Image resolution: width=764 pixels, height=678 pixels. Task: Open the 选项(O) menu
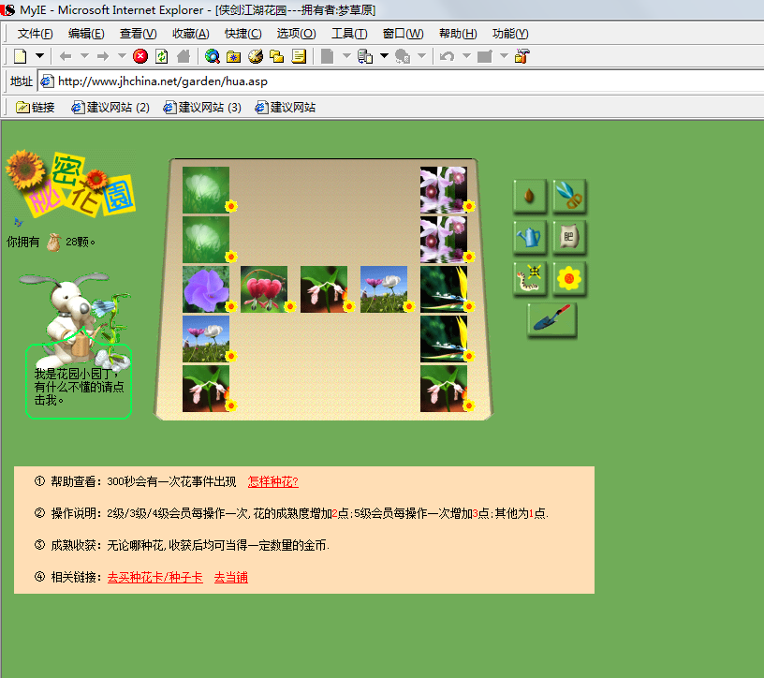(296, 34)
